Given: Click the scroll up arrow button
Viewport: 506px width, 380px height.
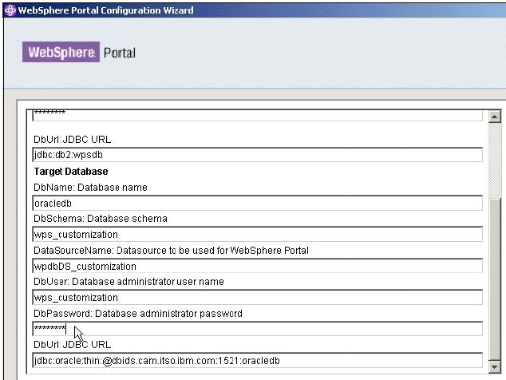Looking at the screenshot, I should (x=494, y=117).
